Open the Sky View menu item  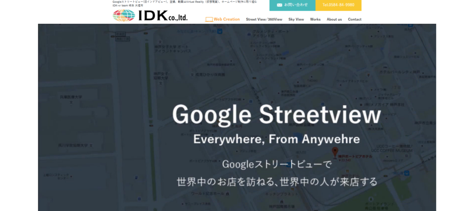(x=296, y=19)
